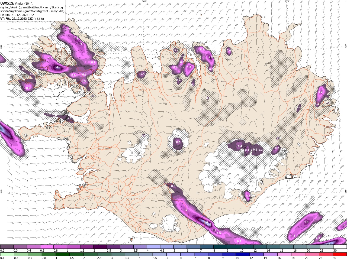This screenshot has width=347, height=260.
Task: Select the deep blue 10 swatch on green-to-red scale
Action: [x=243, y=254]
